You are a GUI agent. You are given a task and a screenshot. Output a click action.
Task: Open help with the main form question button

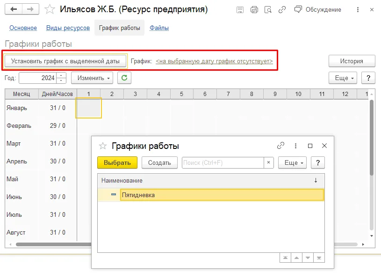[x=368, y=78]
